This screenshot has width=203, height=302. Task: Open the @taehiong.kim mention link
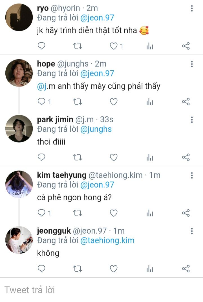(x=107, y=241)
